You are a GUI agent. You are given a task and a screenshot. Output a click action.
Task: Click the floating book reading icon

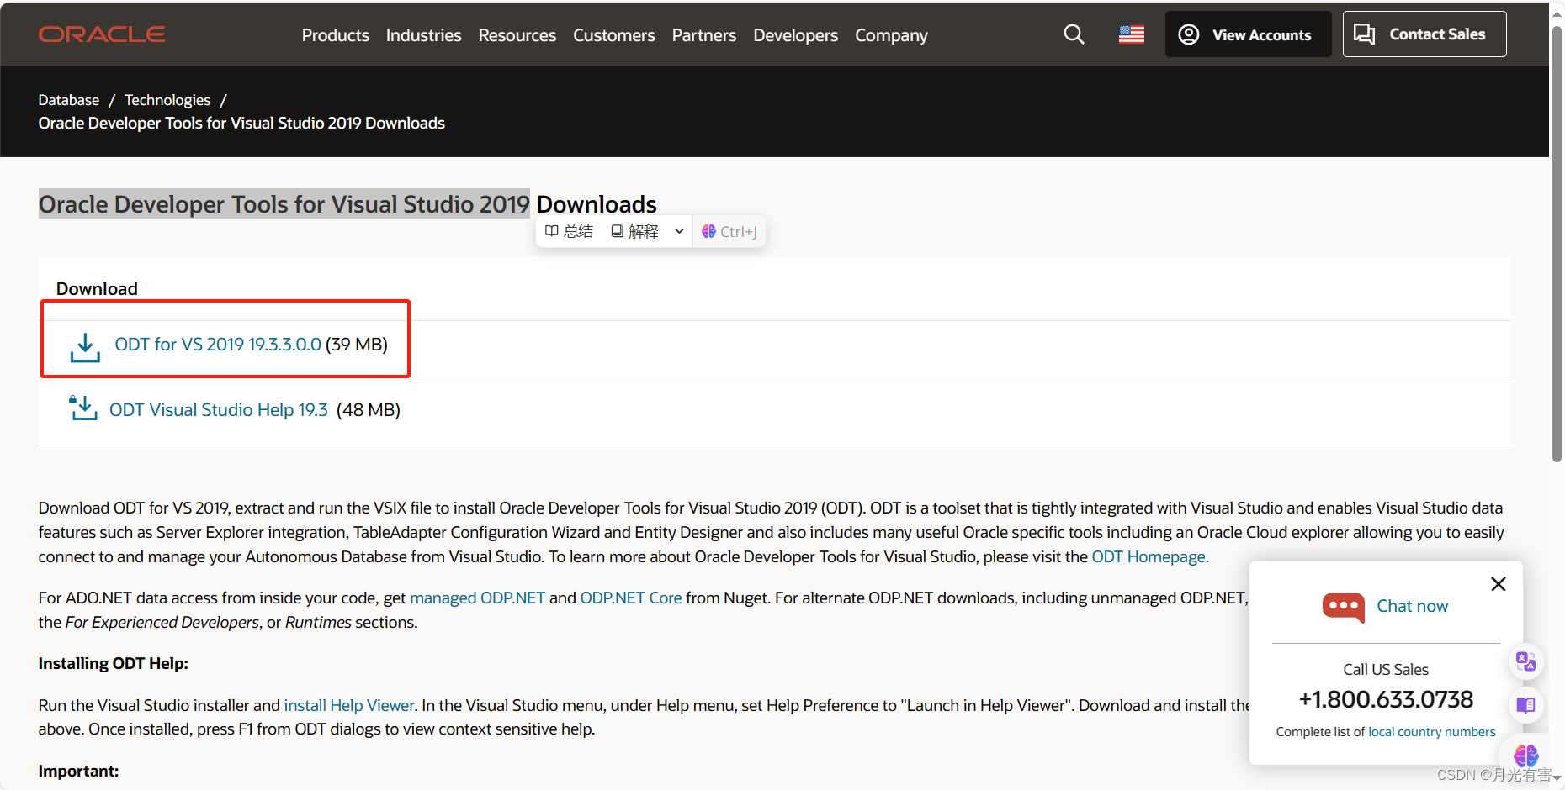pos(1525,706)
